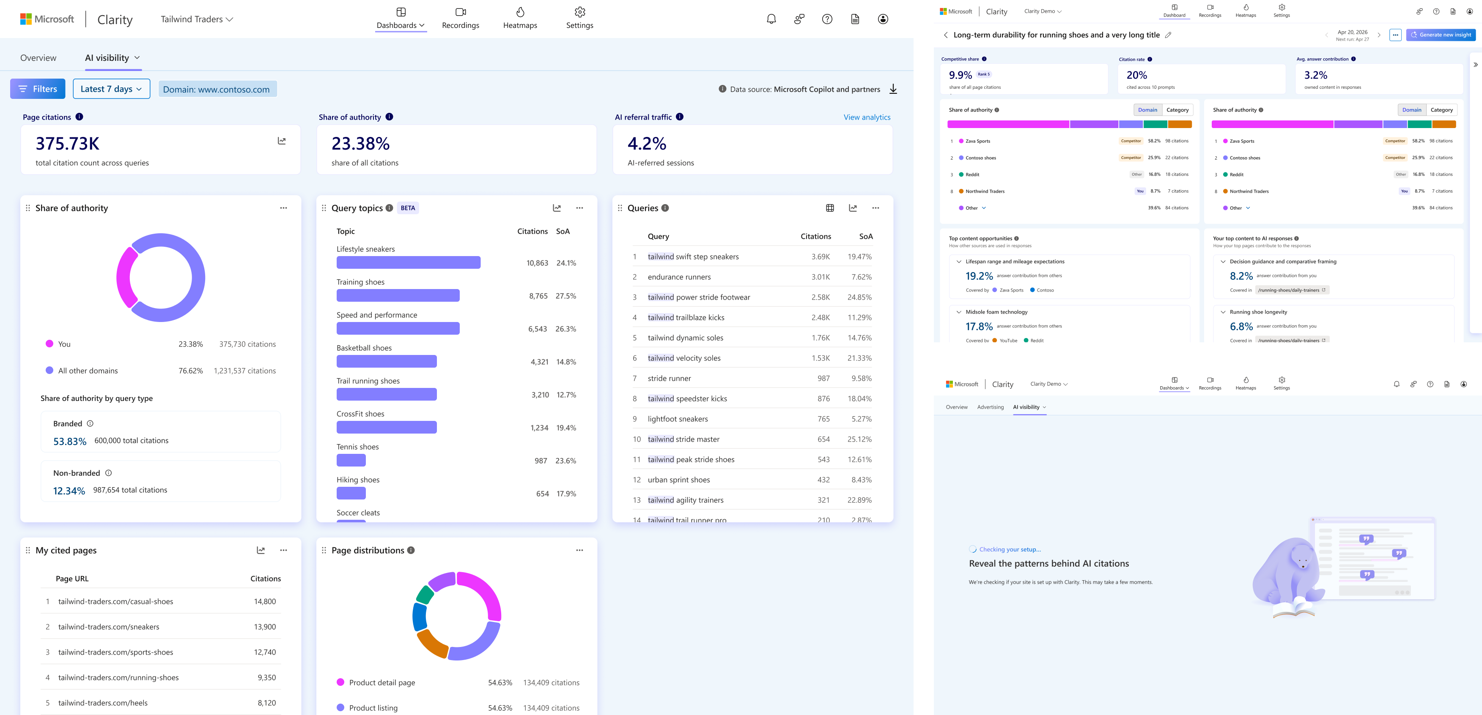Expand Other row in left Share of authority list

984,208
